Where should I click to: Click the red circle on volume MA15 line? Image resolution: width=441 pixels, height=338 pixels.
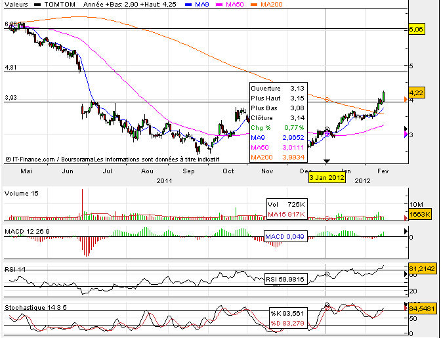(x=327, y=218)
